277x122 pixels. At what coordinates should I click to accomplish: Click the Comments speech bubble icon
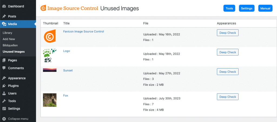[4, 68]
